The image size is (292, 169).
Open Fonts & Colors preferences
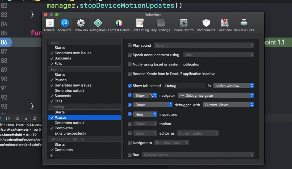point(119,25)
